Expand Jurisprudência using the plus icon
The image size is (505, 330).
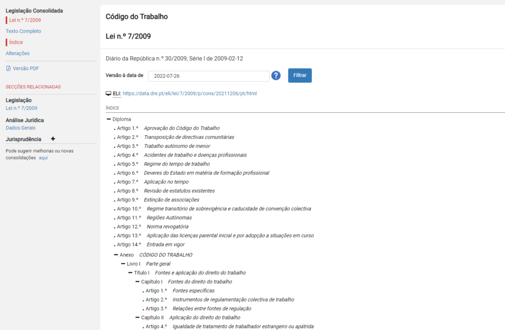53,139
